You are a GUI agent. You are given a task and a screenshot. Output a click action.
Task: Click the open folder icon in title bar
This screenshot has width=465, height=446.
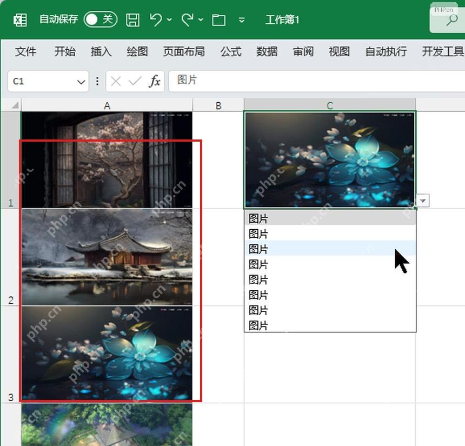(218, 20)
